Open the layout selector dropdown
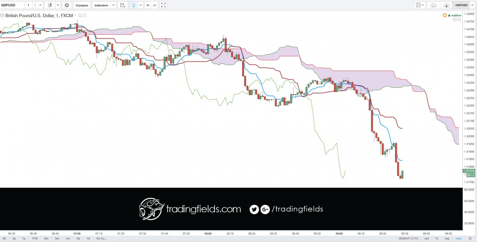Image resolution: width=477 pixels, height=242 pixels. click(420, 5)
